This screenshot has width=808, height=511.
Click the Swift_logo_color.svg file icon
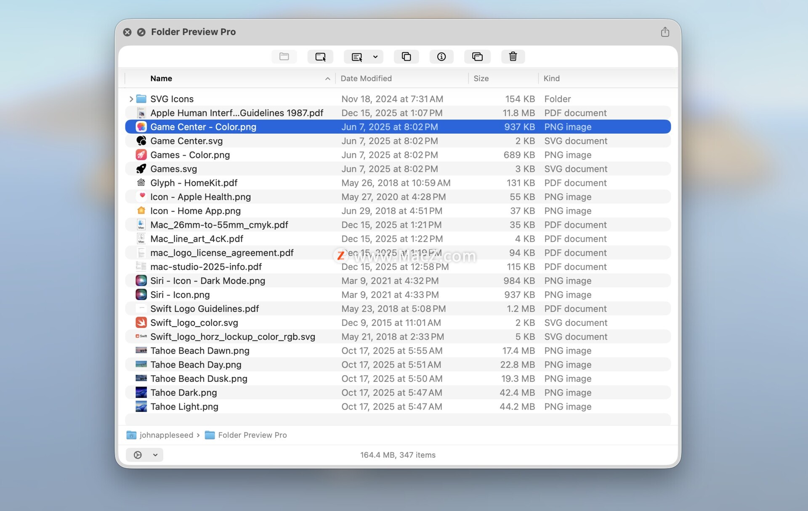(x=141, y=323)
